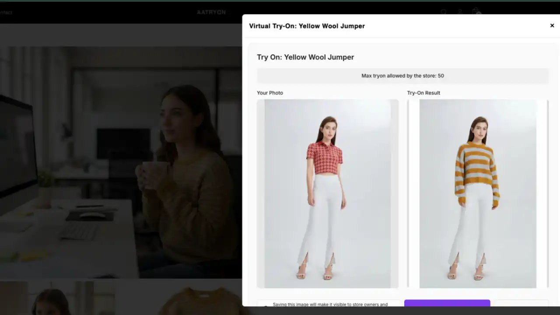Click the X to close the Virtual Try-On dialog
The image size is (560, 315).
(552, 25)
